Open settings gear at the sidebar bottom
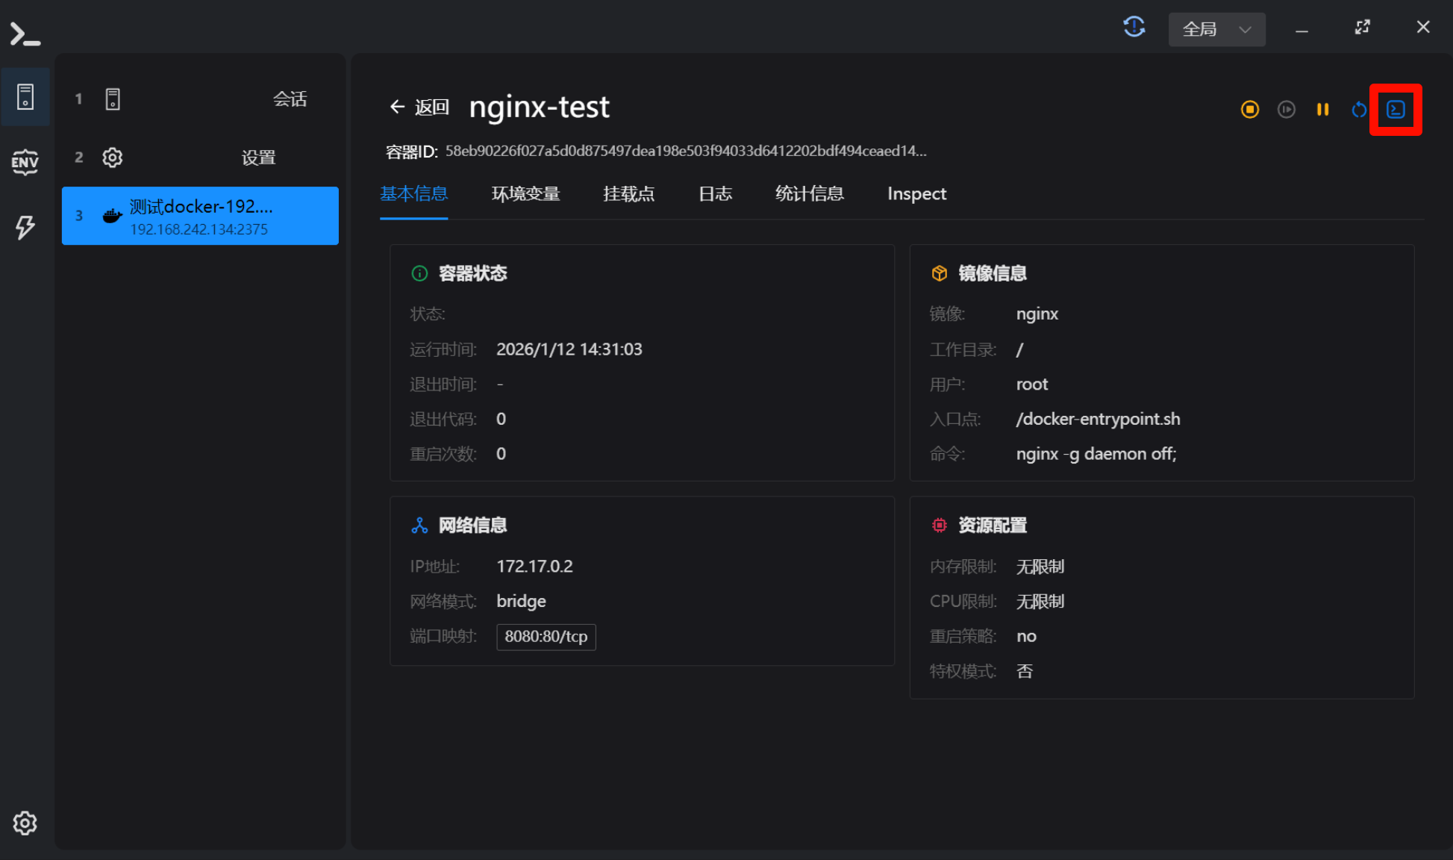This screenshot has width=1453, height=860. [x=25, y=823]
